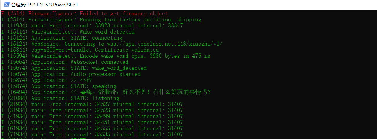
Task: Click the PowerShell icon in the title bar
Action: click(x=6, y=5)
